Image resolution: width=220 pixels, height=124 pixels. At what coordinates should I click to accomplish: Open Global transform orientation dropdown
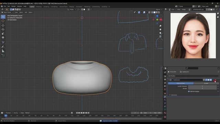tap(71, 9)
